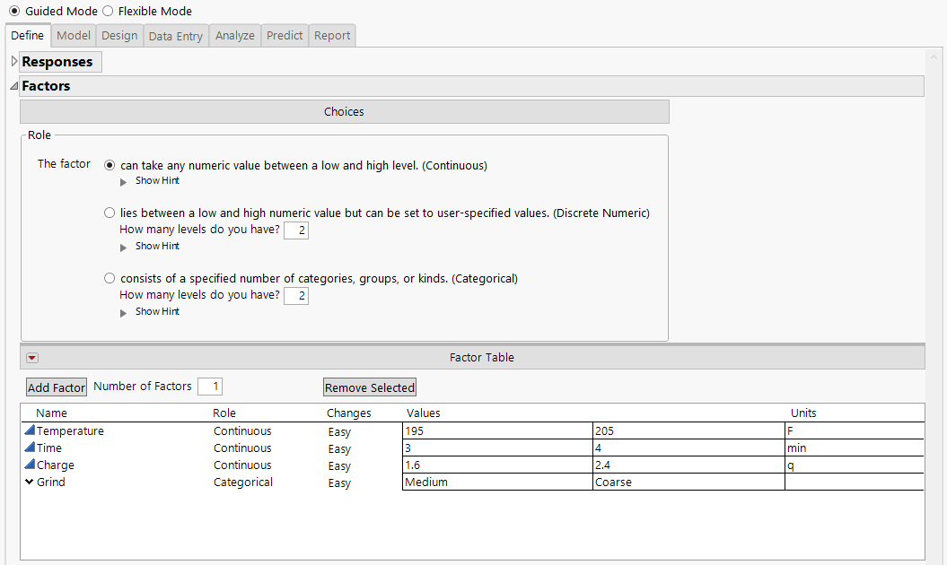947x565 pixels.
Task: Switch to the Design tab
Action: (x=118, y=35)
